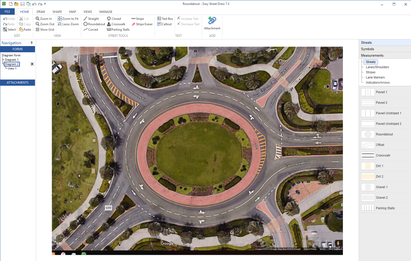Click the Copy icon
Image resolution: width=411 pixels, height=261 pixels.
point(21,24)
